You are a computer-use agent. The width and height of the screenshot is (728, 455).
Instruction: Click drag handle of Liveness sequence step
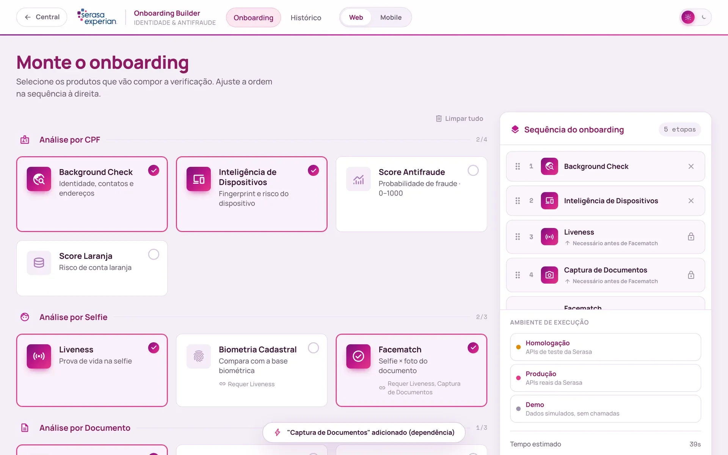click(518, 237)
